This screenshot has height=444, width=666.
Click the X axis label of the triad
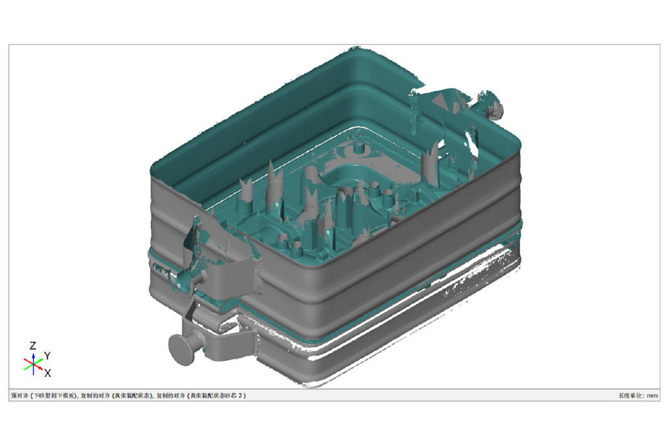click(47, 373)
